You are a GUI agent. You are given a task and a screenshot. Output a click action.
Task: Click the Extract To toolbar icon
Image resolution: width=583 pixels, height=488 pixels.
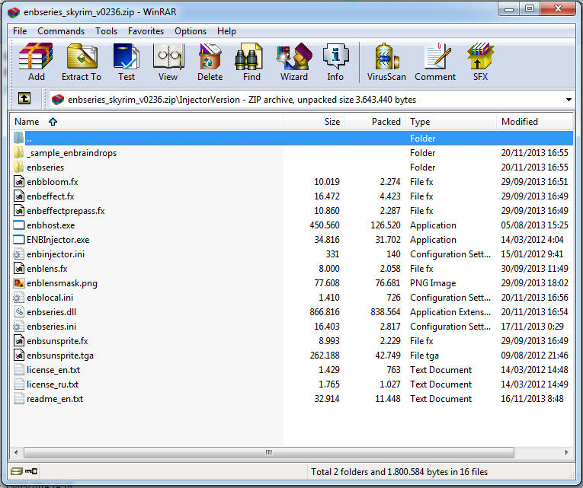(x=81, y=61)
